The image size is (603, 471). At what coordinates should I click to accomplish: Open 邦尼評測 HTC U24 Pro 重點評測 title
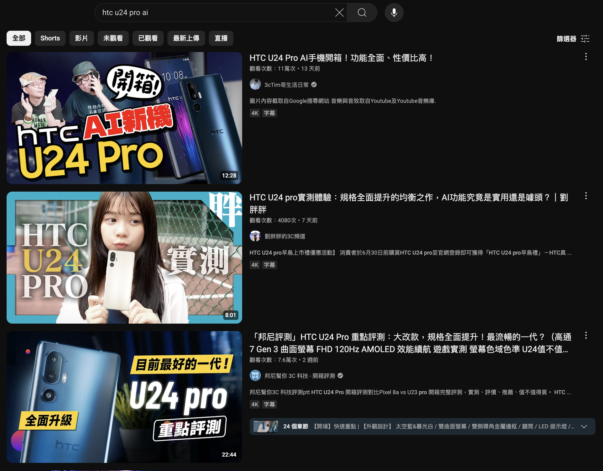[410, 343]
